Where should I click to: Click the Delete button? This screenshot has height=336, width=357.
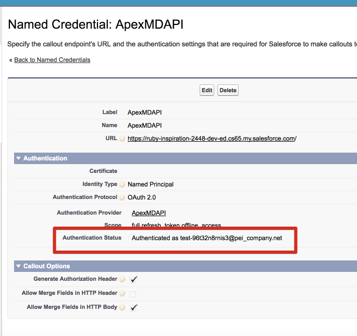(228, 90)
